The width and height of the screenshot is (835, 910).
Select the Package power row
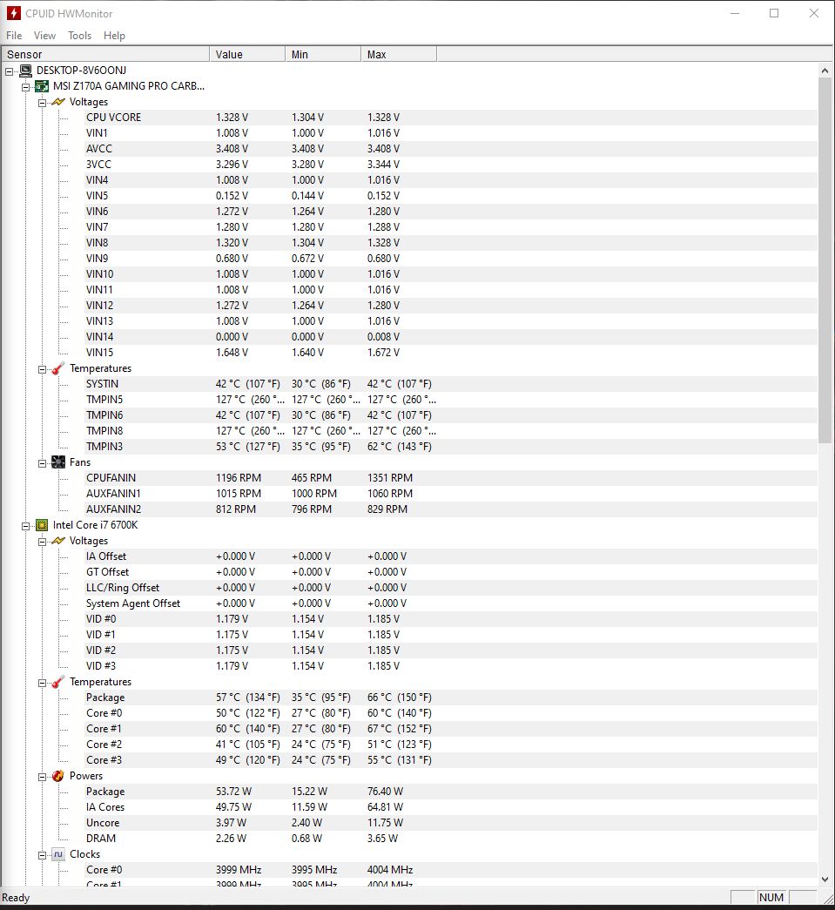pyautogui.click(x=451, y=791)
